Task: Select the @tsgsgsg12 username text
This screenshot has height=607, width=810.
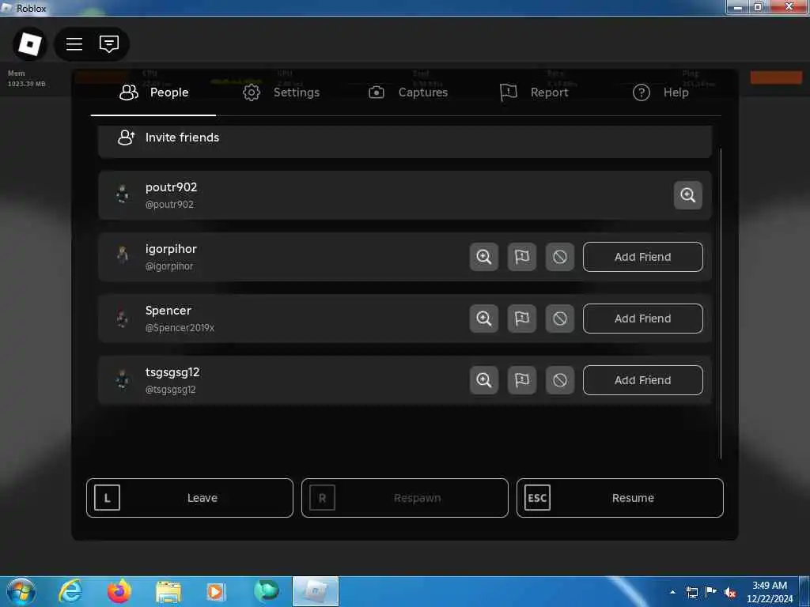Action: 171,390
